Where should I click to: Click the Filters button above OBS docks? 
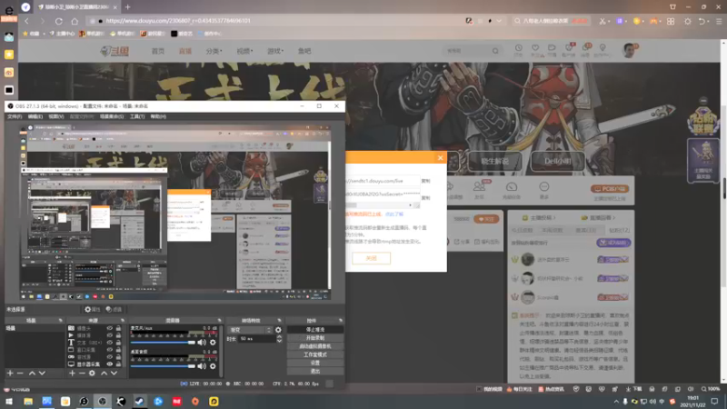tap(114, 309)
